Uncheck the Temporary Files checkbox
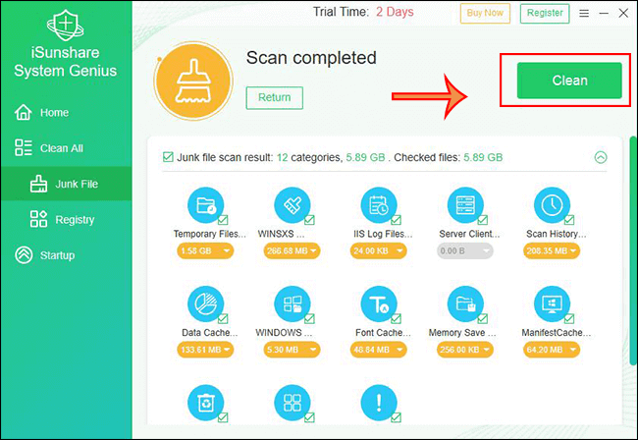The height and width of the screenshot is (440, 638). [223, 220]
